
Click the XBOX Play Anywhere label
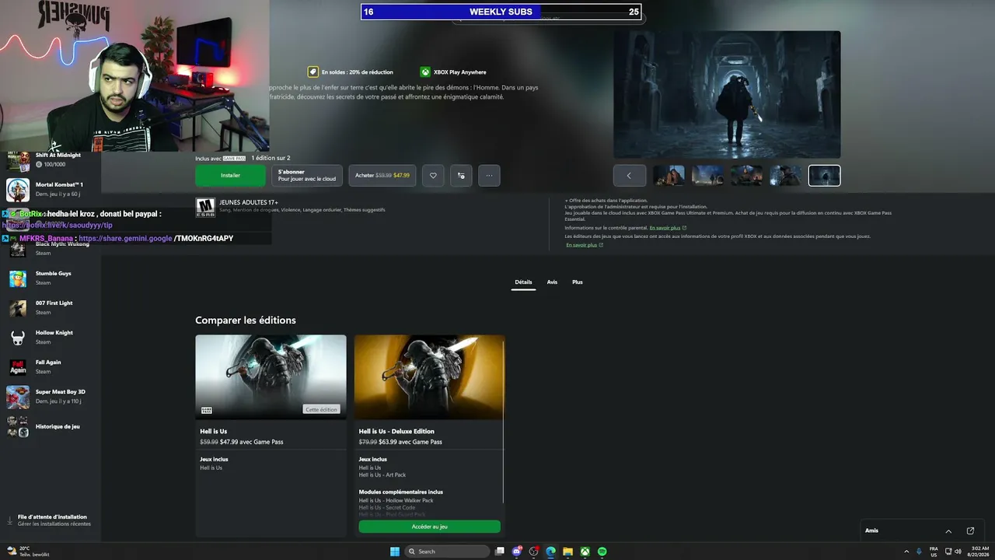click(459, 72)
